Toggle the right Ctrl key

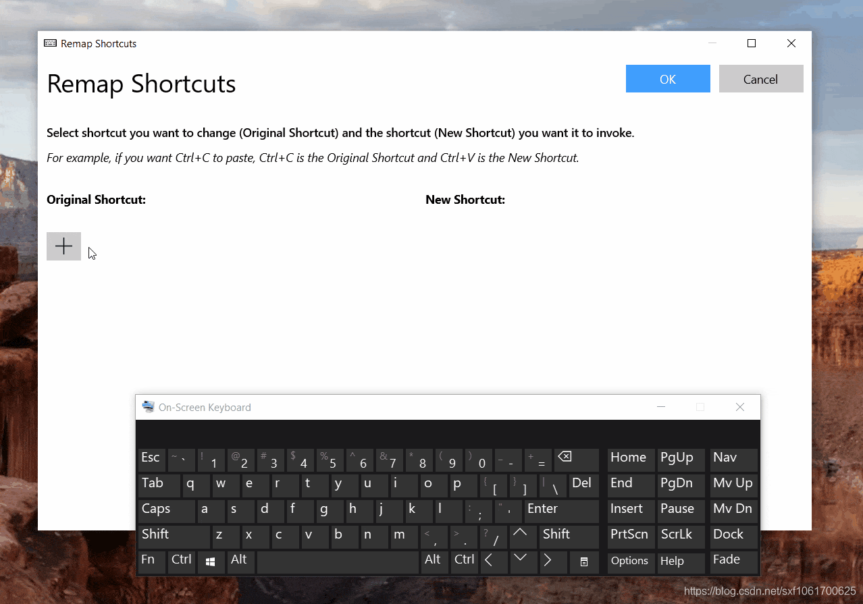(x=465, y=561)
